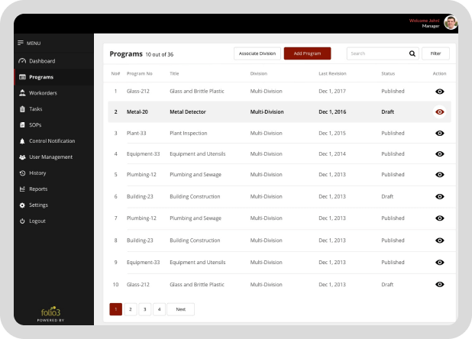Click the Associate Division button
Image resolution: width=472 pixels, height=339 pixels.
point(257,53)
